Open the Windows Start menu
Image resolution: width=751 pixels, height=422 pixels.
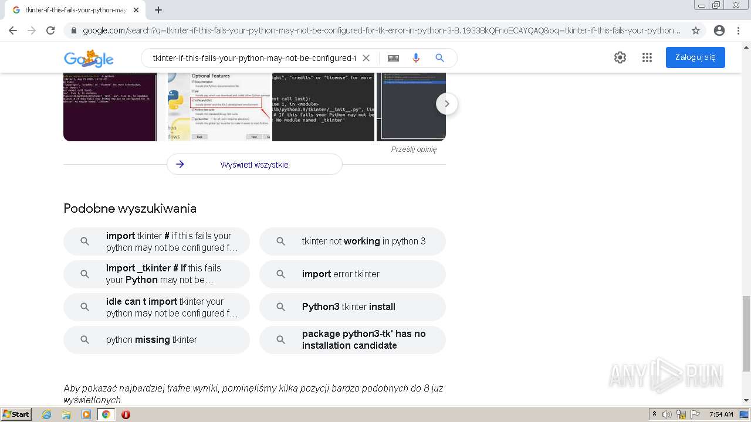[16, 414]
